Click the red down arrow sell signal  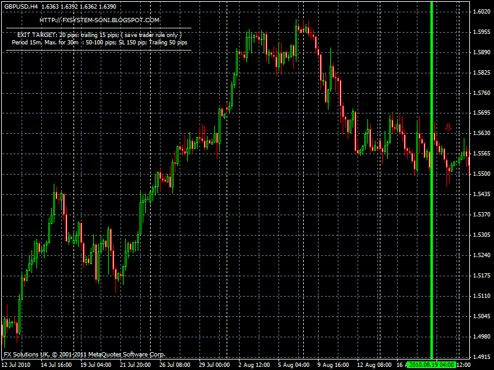tap(448, 127)
